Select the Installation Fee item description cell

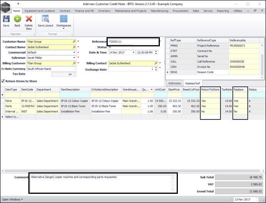(x=75, y=111)
